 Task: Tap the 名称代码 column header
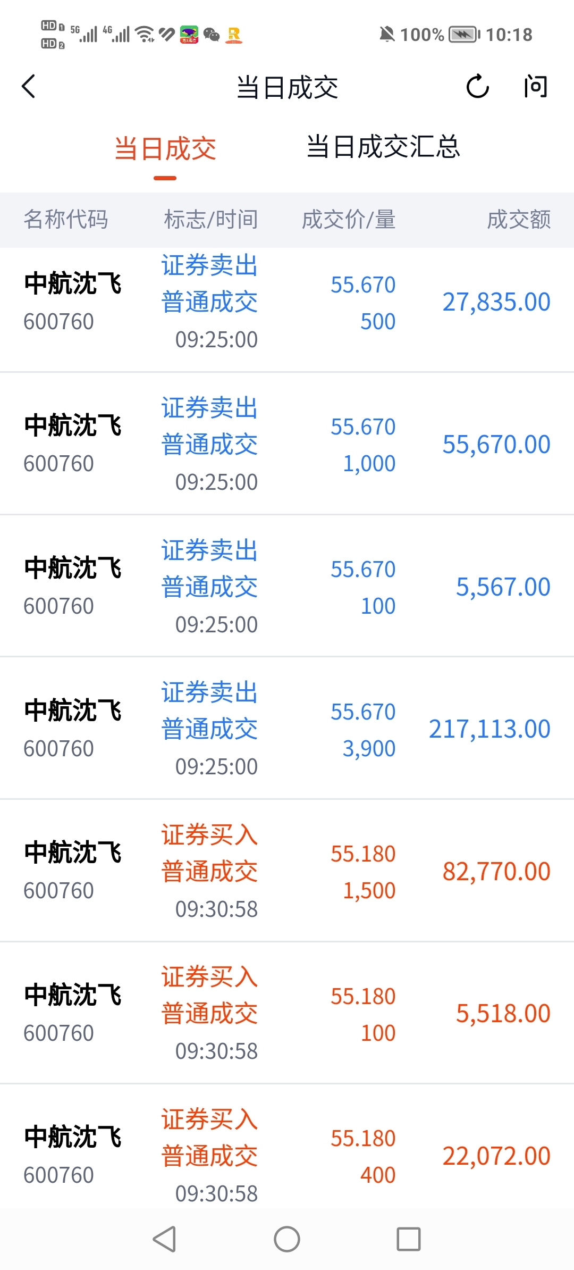[x=66, y=220]
